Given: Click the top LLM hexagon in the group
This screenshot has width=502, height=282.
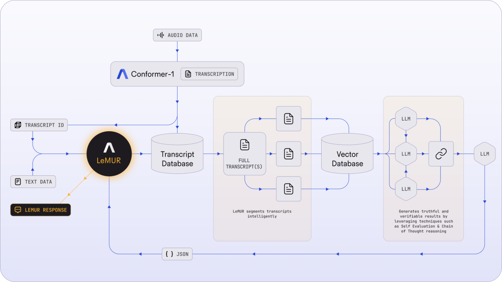Looking at the screenshot, I should click(x=406, y=119).
